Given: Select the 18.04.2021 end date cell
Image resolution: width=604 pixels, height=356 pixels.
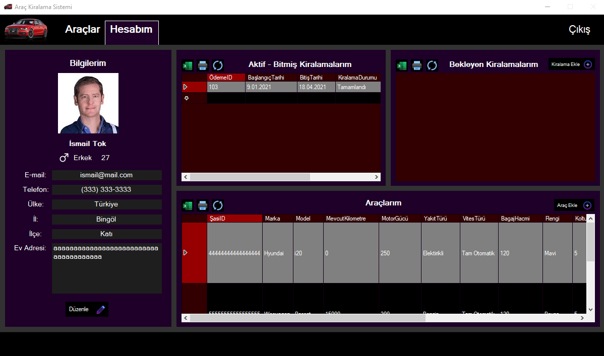Looking at the screenshot, I should pyautogui.click(x=316, y=87).
